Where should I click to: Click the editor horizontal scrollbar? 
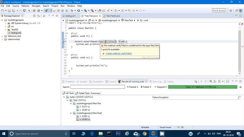pos(153,76)
